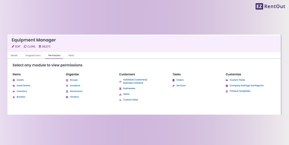Open Groups permissions link
The width and height of the screenshot is (289, 145).
click(x=74, y=80)
